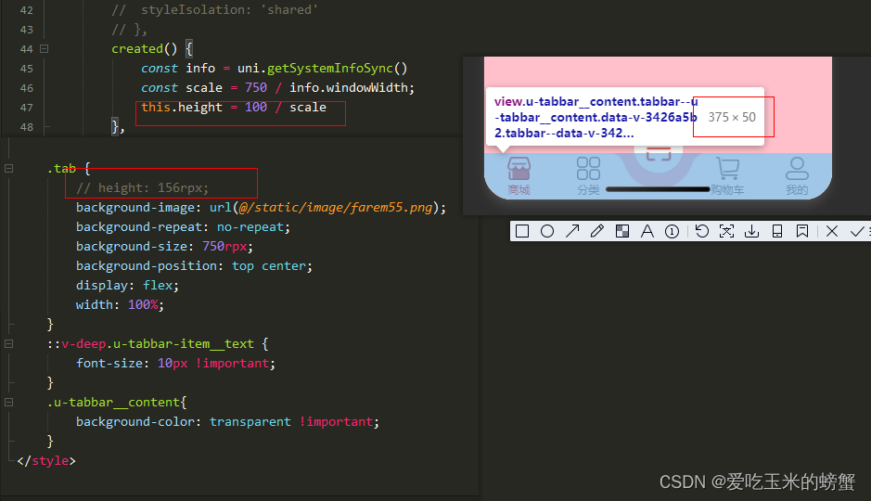Open the 商城 tab in tabbar preview
Screen dimensions: 871x501
point(519,176)
